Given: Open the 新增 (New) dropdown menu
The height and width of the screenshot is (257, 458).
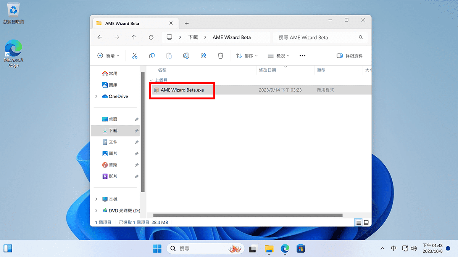Looking at the screenshot, I should pyautogui.click(x=108, y=56).
